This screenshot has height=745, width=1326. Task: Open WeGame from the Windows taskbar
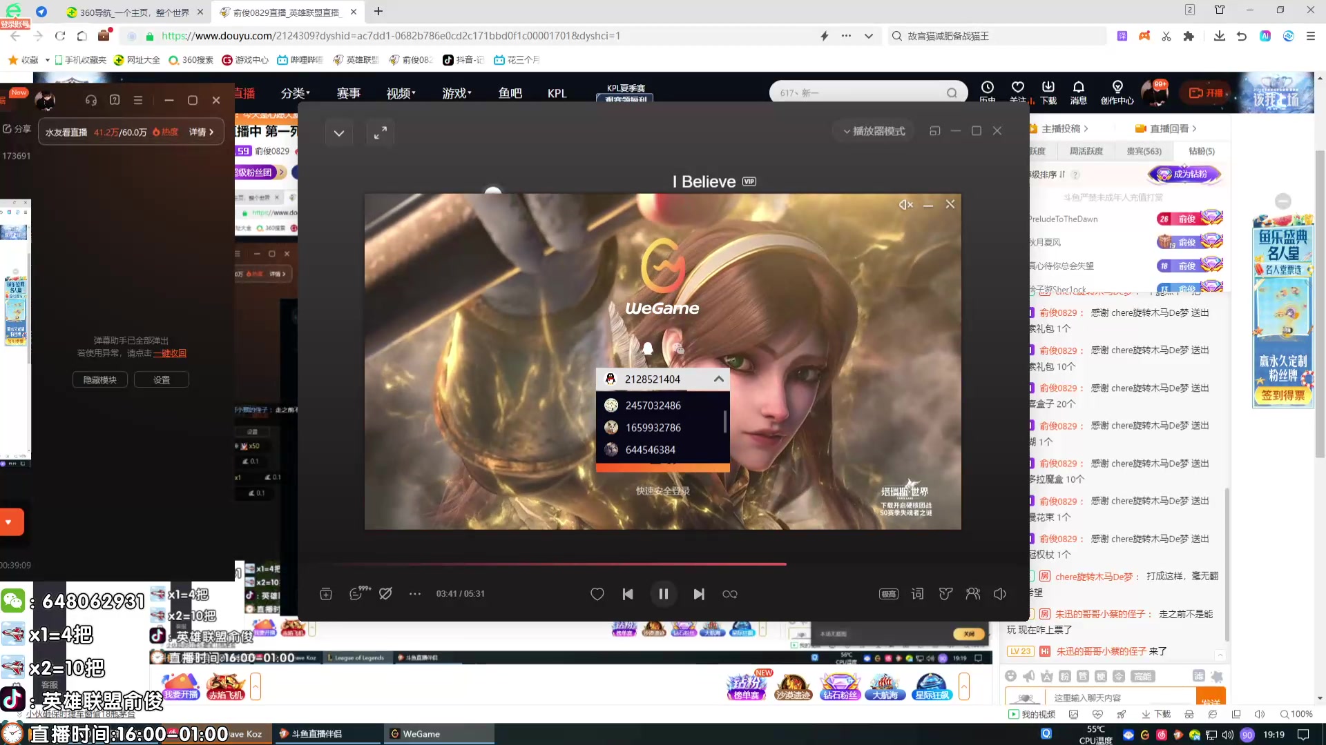coord(439,734)
